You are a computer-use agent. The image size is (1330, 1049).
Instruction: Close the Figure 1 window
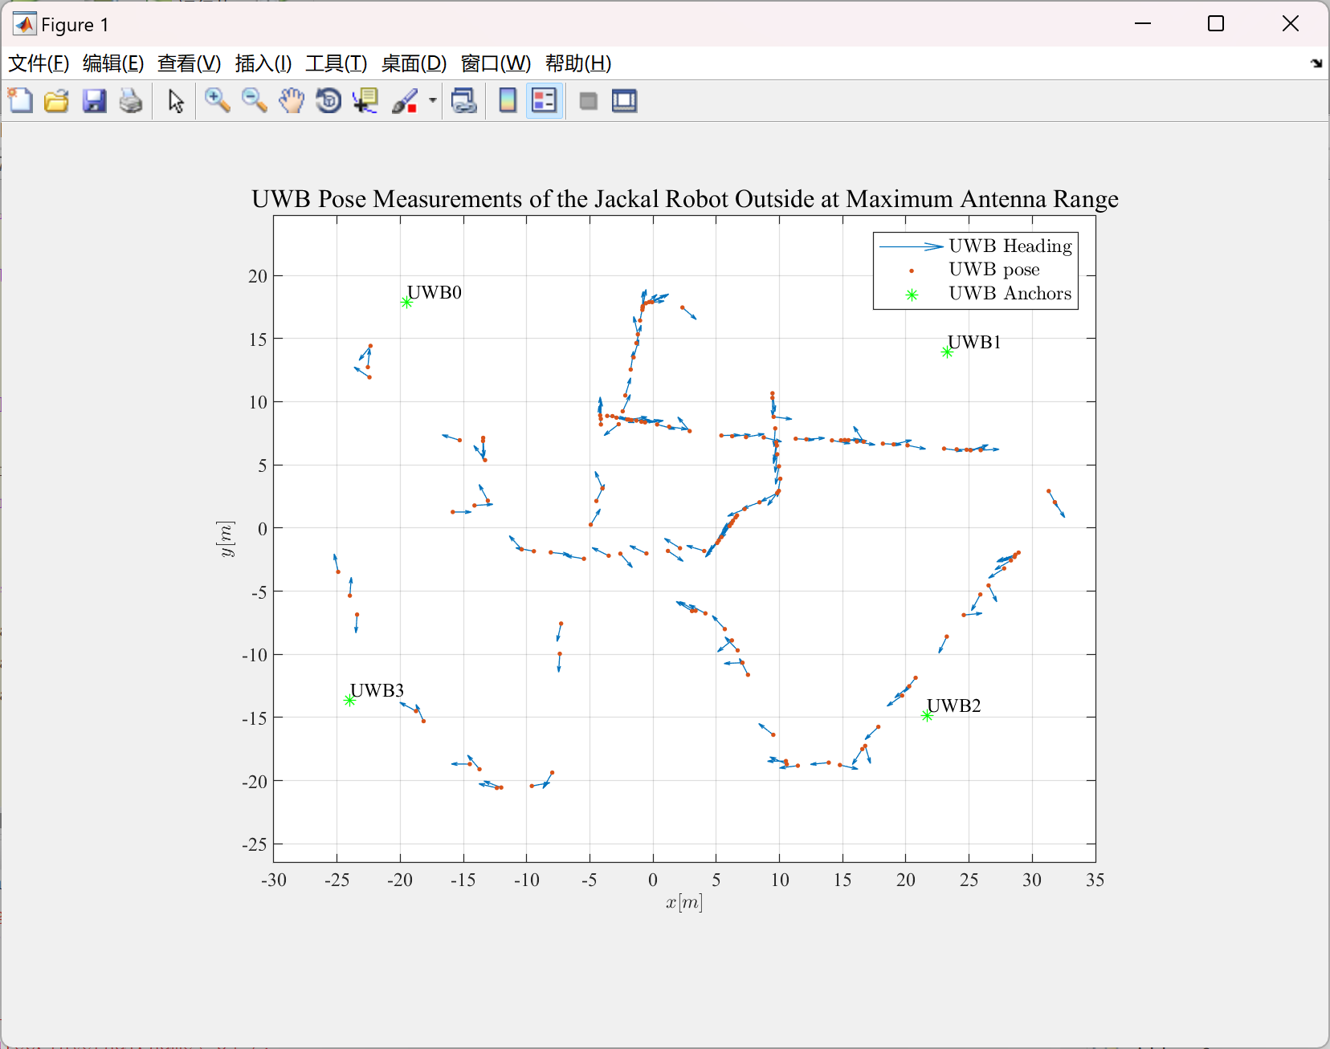click(x=1291, y=24)
